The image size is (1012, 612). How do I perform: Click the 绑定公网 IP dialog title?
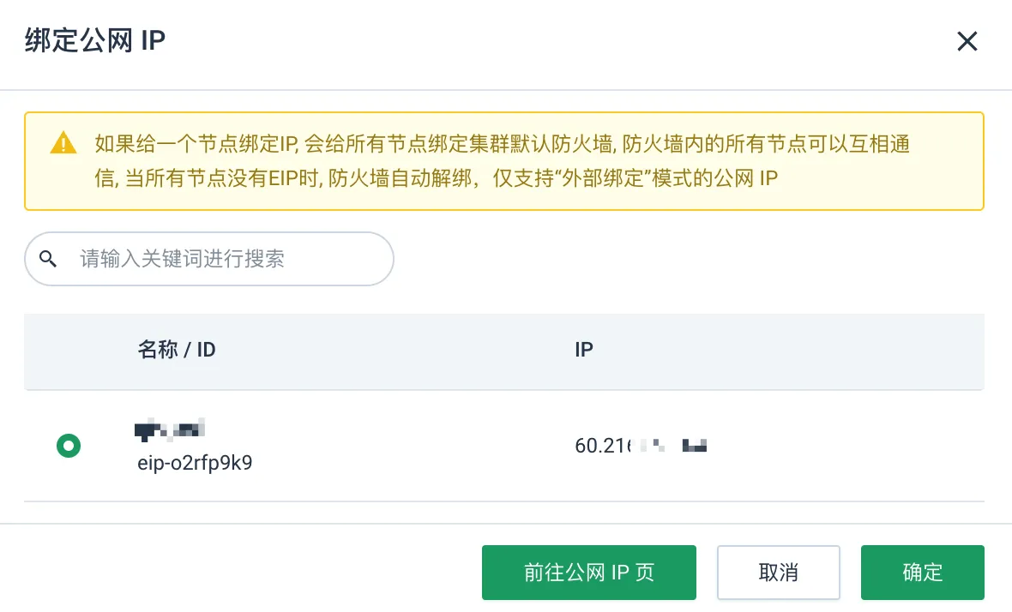click(95, 40)
